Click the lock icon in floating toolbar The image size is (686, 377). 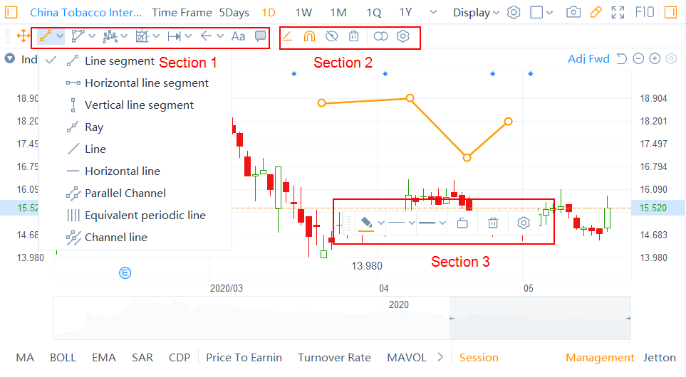point(462,223)
